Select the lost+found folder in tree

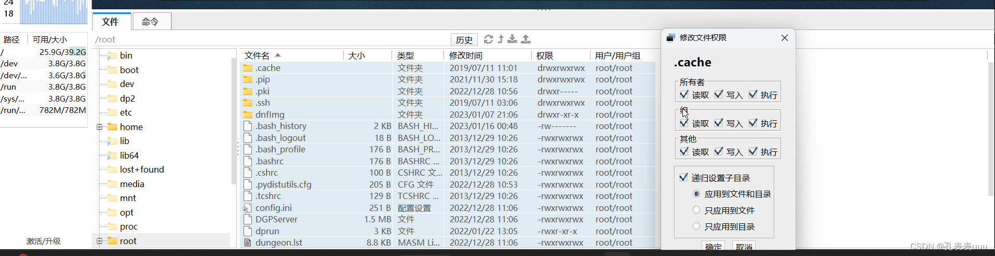(142, 169)
